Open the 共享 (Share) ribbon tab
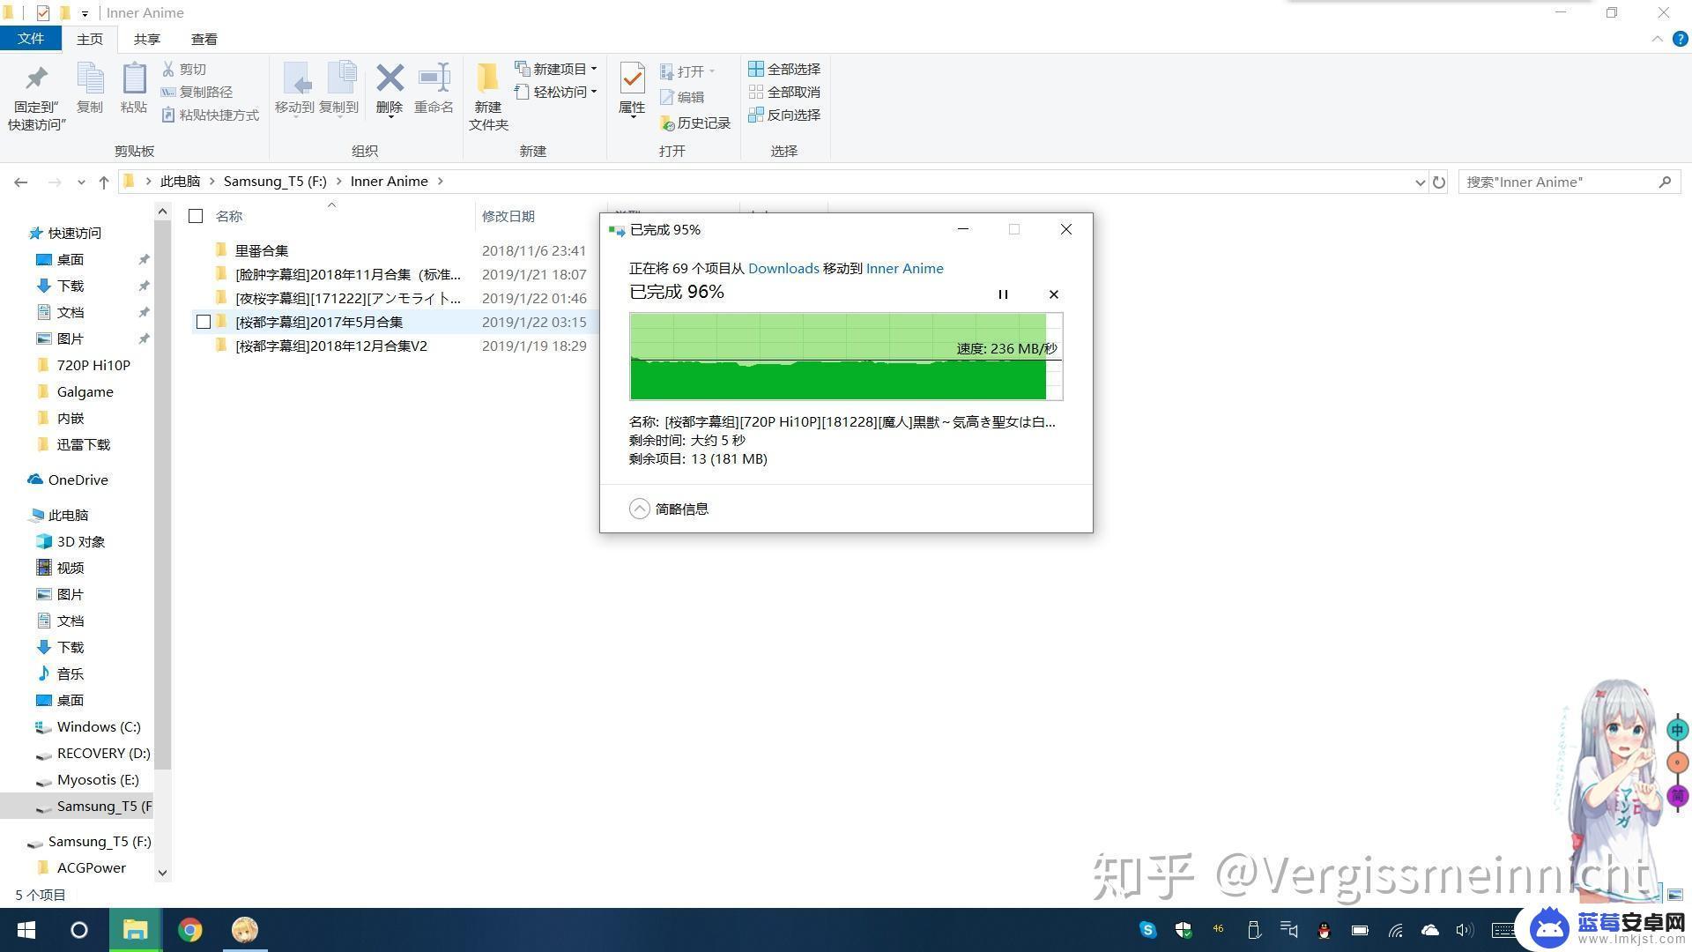Screen dimensions: 1692x952 pyautogui.click(x=147, y=39)
